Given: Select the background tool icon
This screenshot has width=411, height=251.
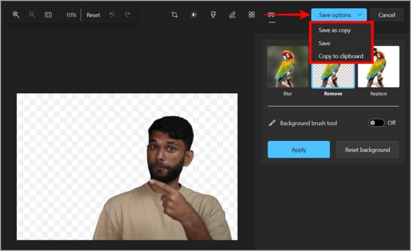Looking at the screenshot, I should pyautogui.click(x=272, y=15).
